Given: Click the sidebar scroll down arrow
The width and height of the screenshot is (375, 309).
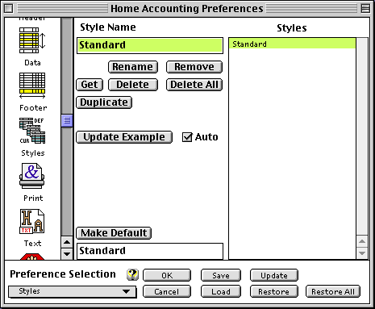Looking at the screenshot, I should coord(67,253).
